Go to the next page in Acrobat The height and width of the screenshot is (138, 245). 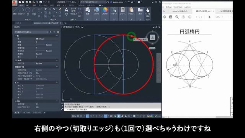(x=190, y=17)
